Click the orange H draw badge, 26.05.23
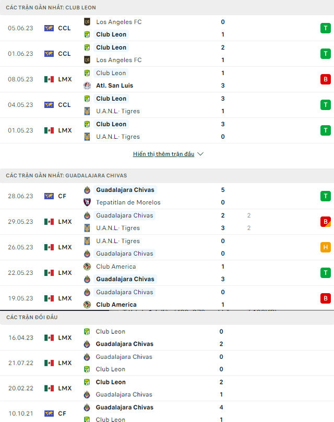Viewport: 334px width, 422px height. pos(326,247)
